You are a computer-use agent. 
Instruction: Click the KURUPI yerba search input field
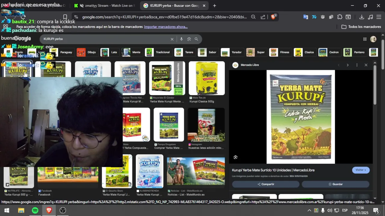click(105, 39)
